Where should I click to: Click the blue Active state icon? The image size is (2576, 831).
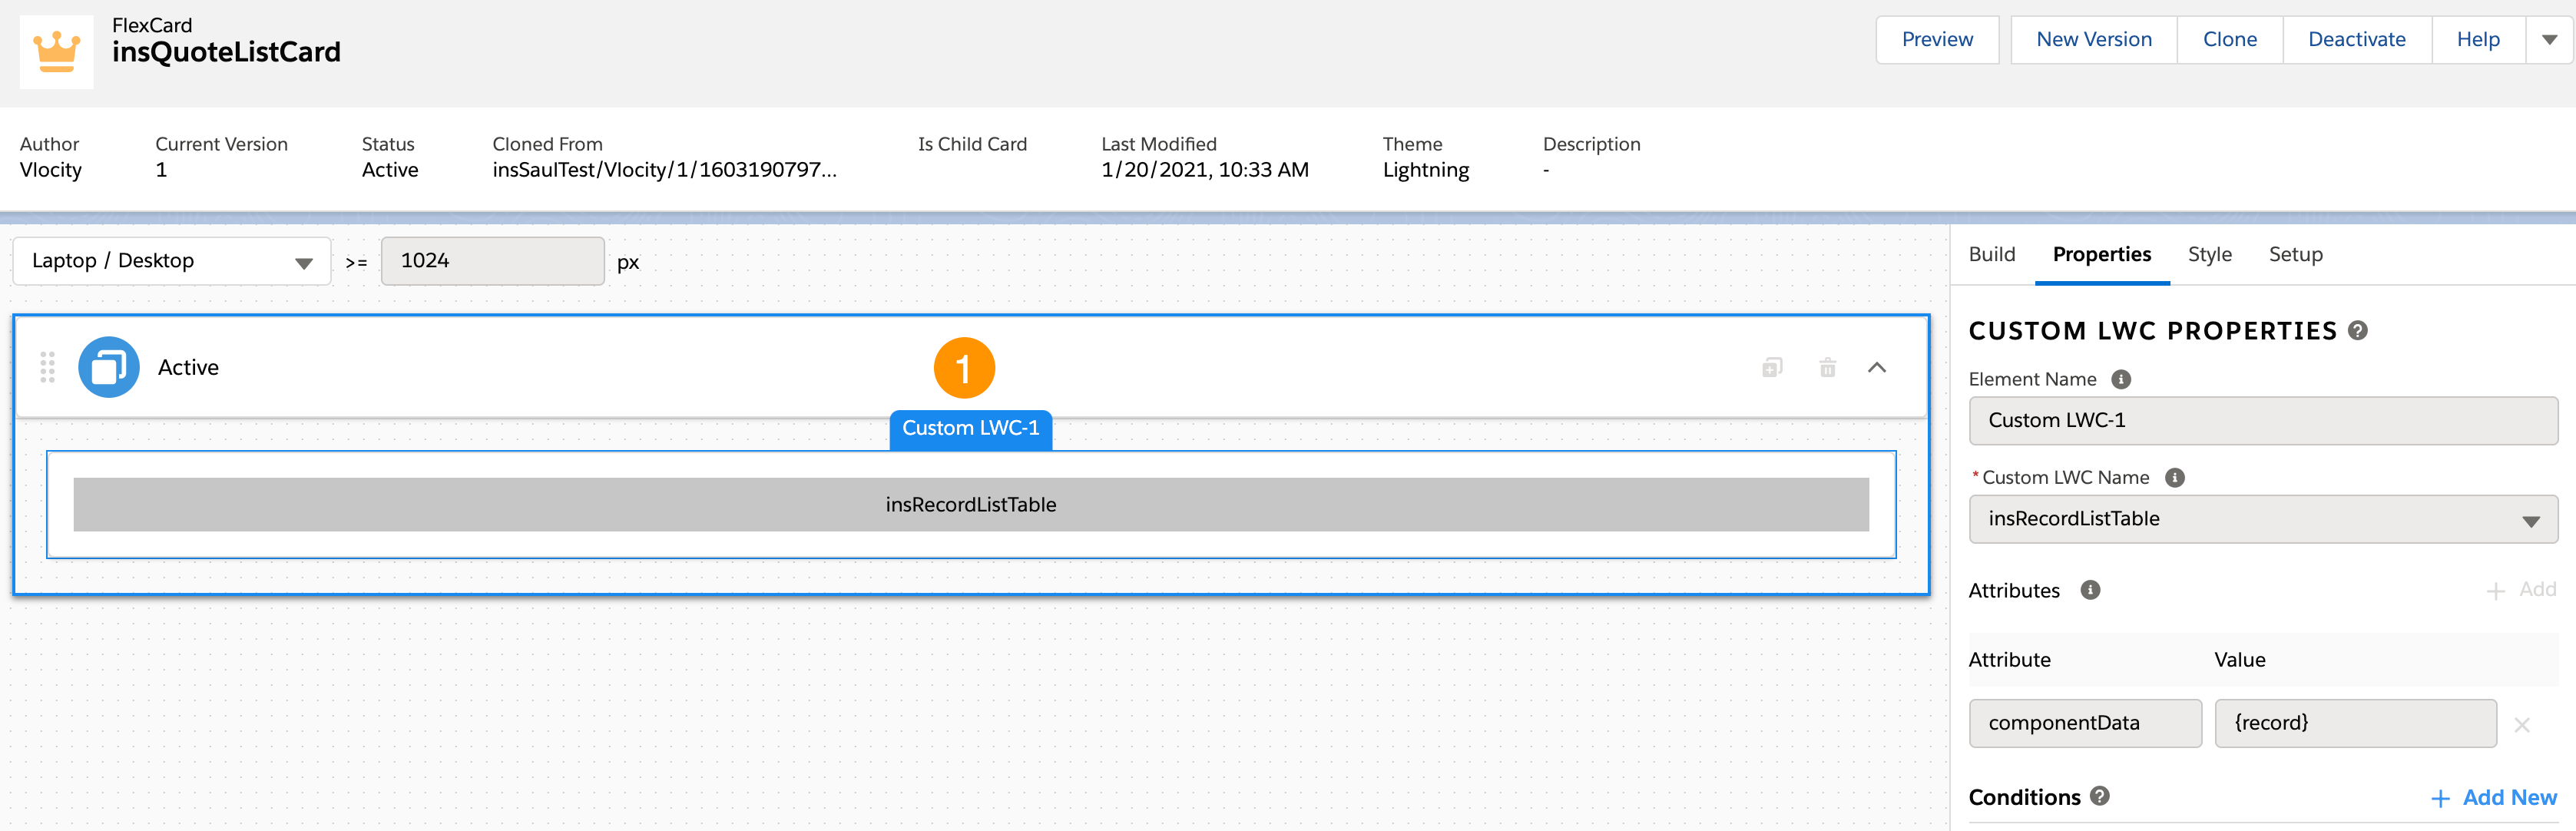109,367
